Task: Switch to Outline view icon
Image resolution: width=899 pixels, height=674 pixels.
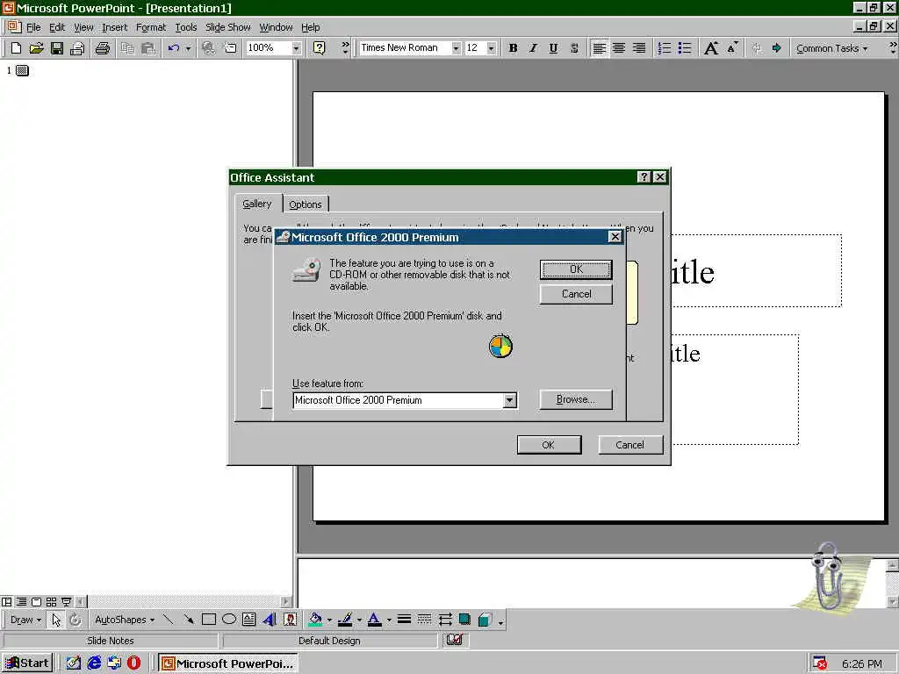Action: point(21,602)
